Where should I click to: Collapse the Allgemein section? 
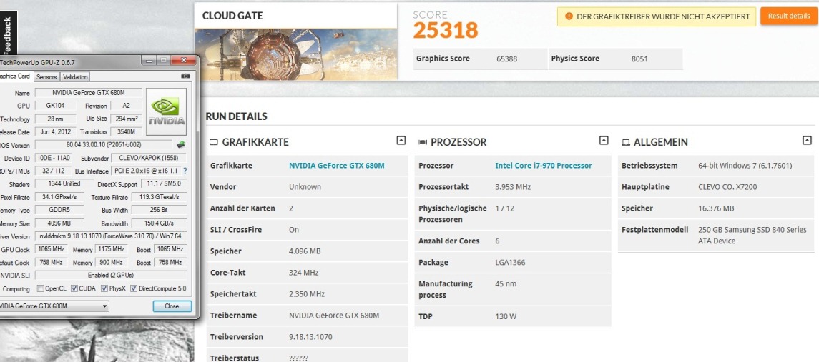coord(807,141)
